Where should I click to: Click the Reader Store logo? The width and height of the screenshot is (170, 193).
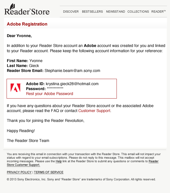point(27,10)
